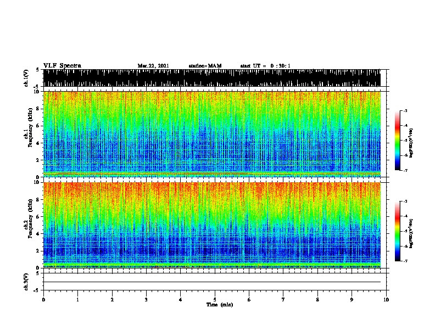Screen dimensions: 435x336
Task: Click the black ch.1 voltage waveform strip
Action: (211, 78)
